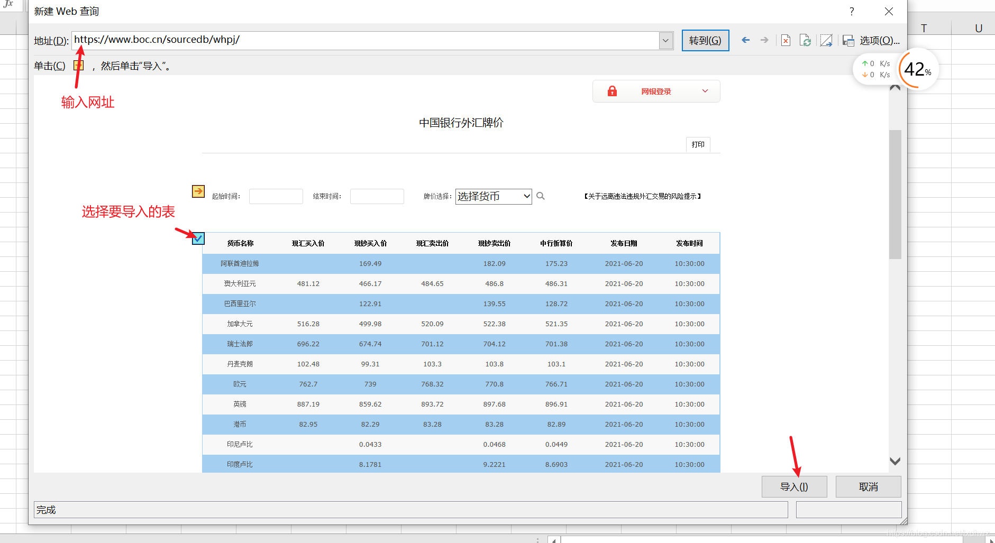Image resolution: width=995 pixels, height=543 pixels.
Task: Click the forward navigation arrow
Action: pos(764,40)
